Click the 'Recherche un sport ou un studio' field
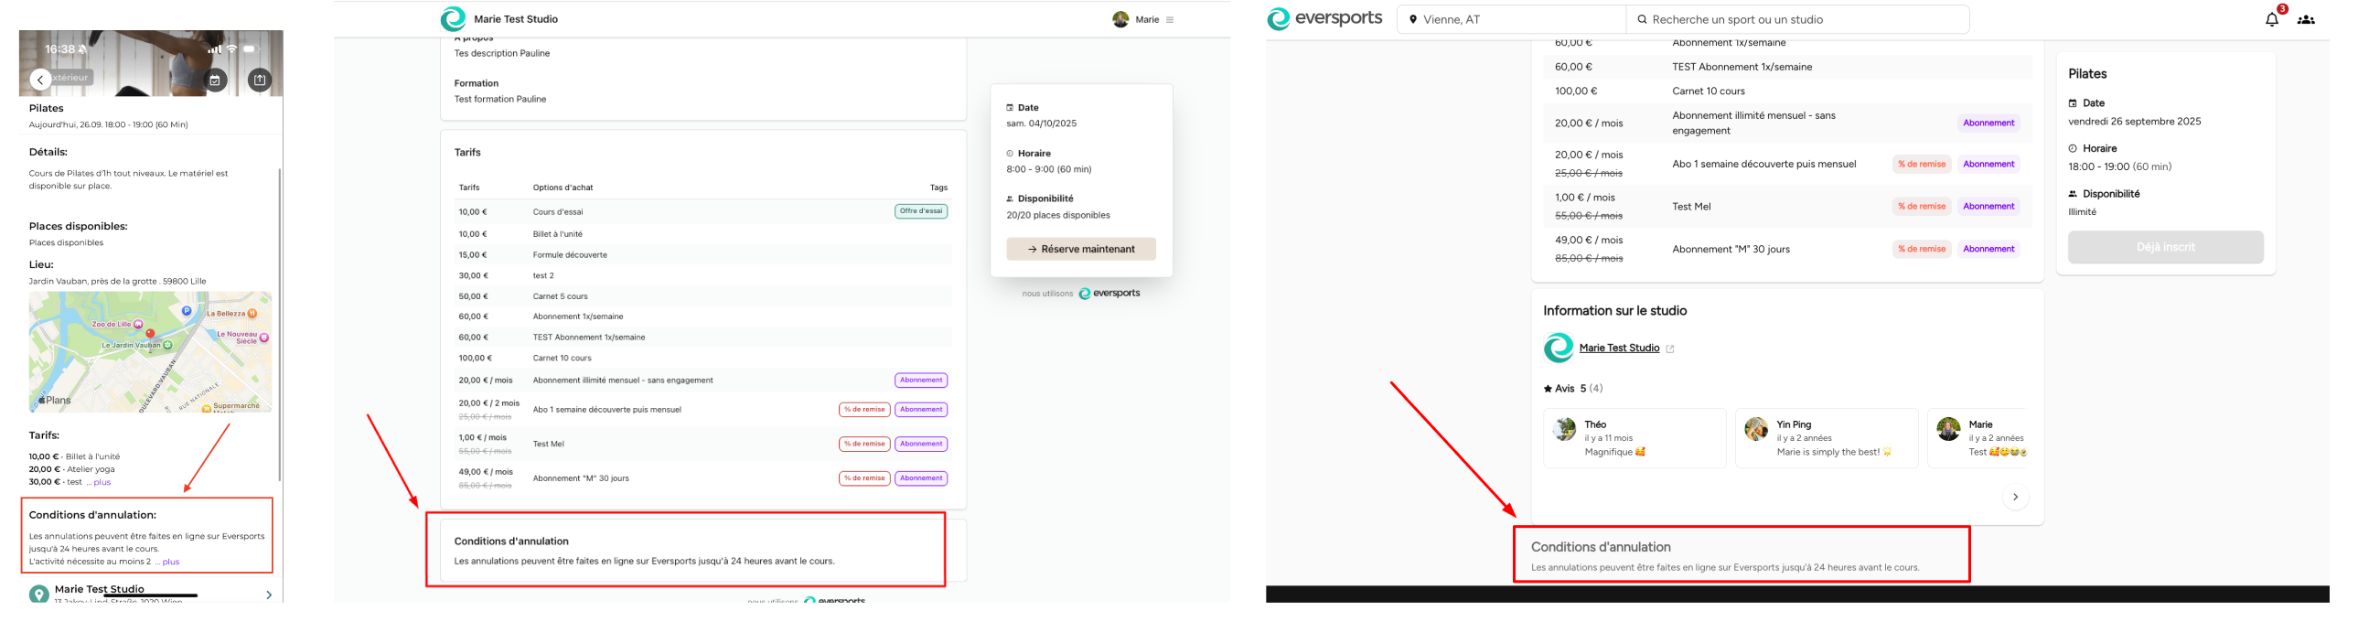 pos(1799,19)
